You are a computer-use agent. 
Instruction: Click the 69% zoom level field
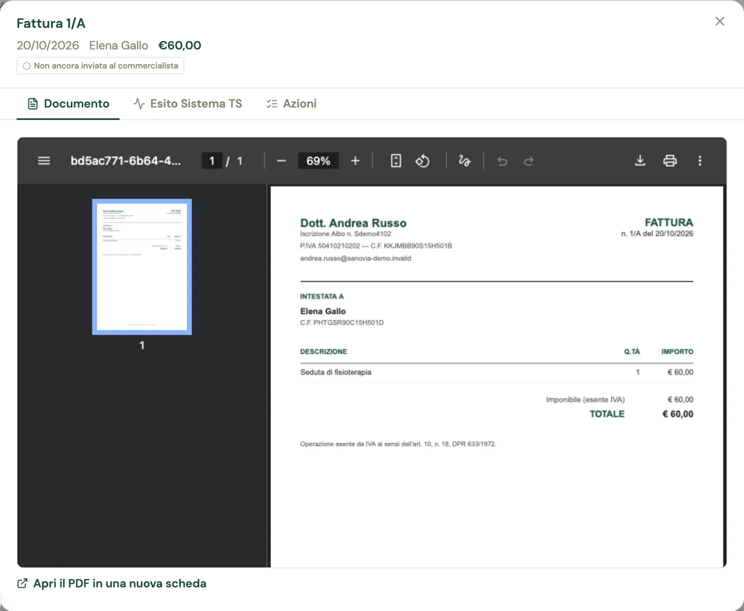318,161
